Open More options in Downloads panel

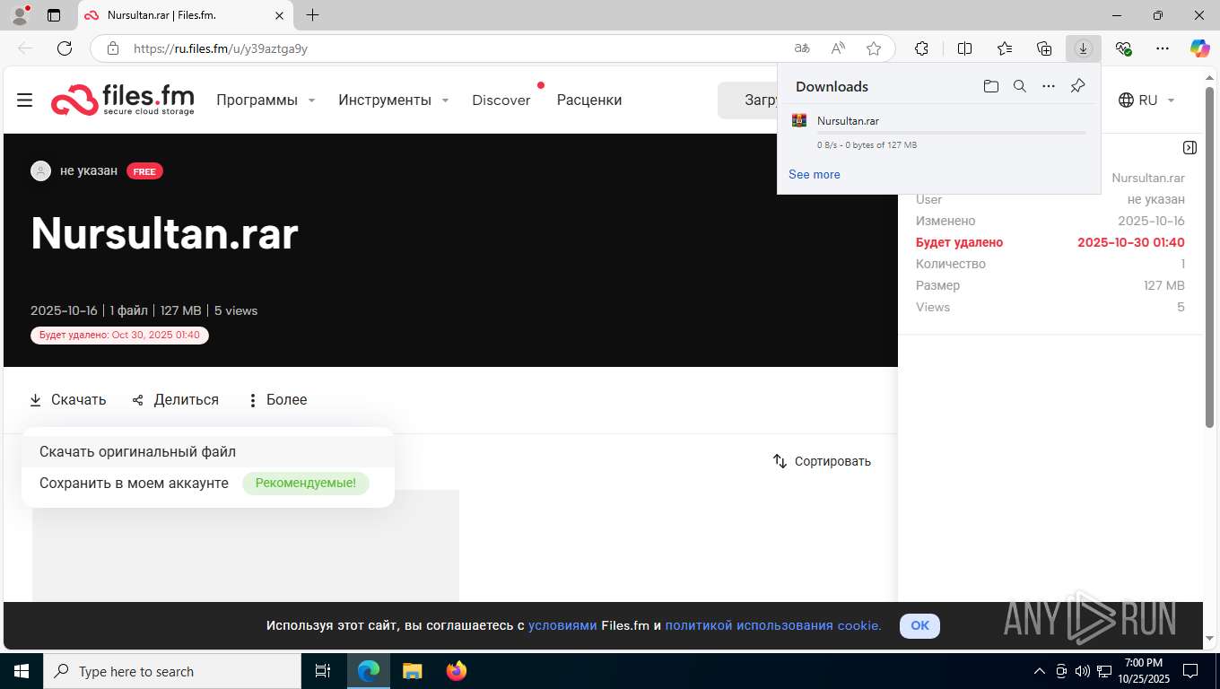point(1049,86)
